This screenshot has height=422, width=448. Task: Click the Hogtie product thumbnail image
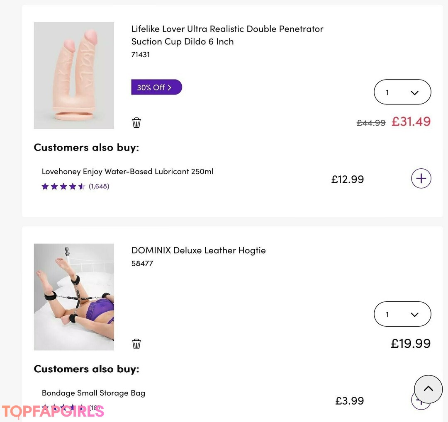(x=74, y=297)
